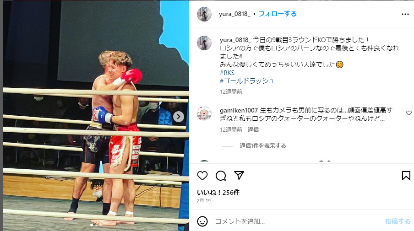View the いいね！256件 likes list
This screenshot has height=231, width=414.
[218, 193]
